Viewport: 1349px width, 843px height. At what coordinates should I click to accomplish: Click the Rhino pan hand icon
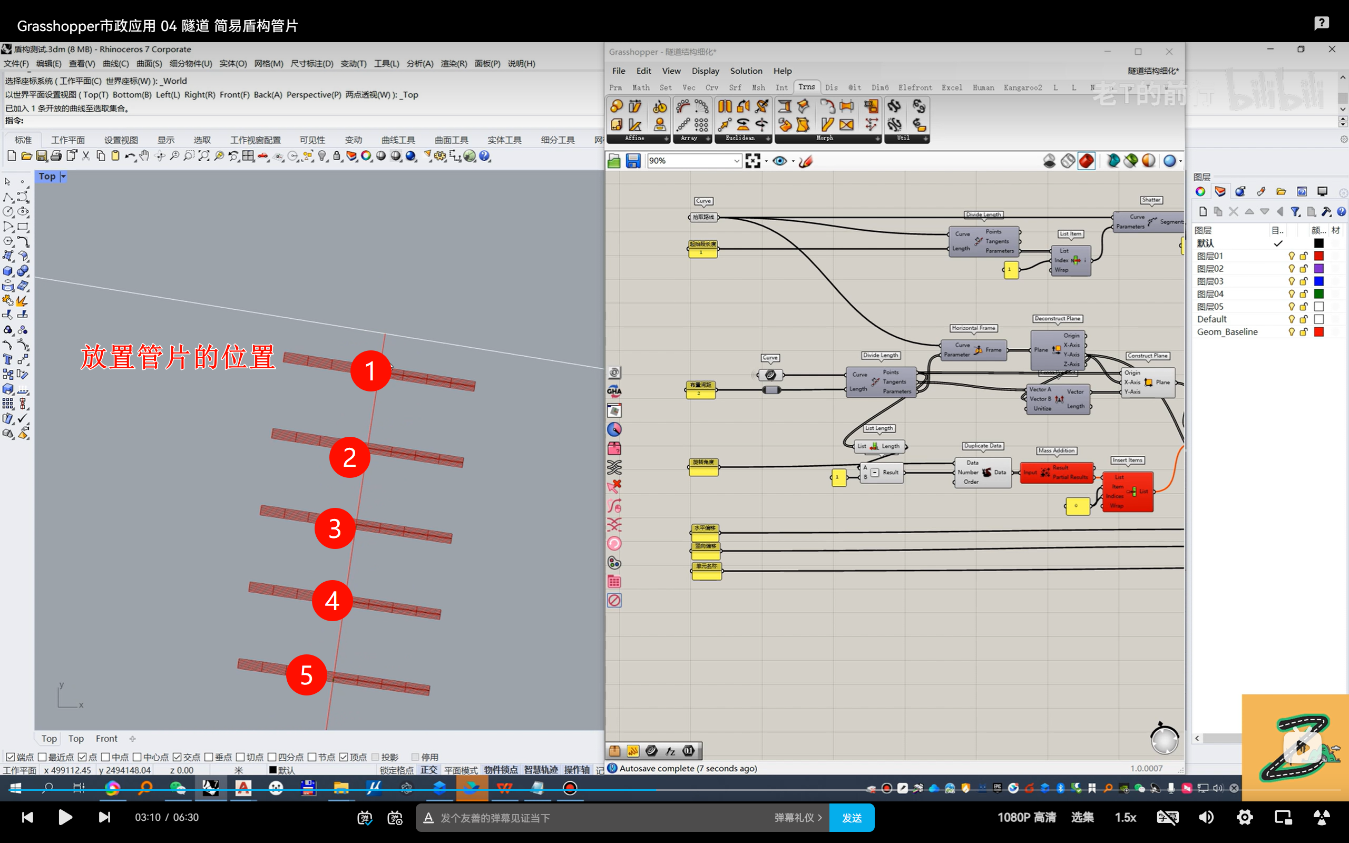pos(144,156)
